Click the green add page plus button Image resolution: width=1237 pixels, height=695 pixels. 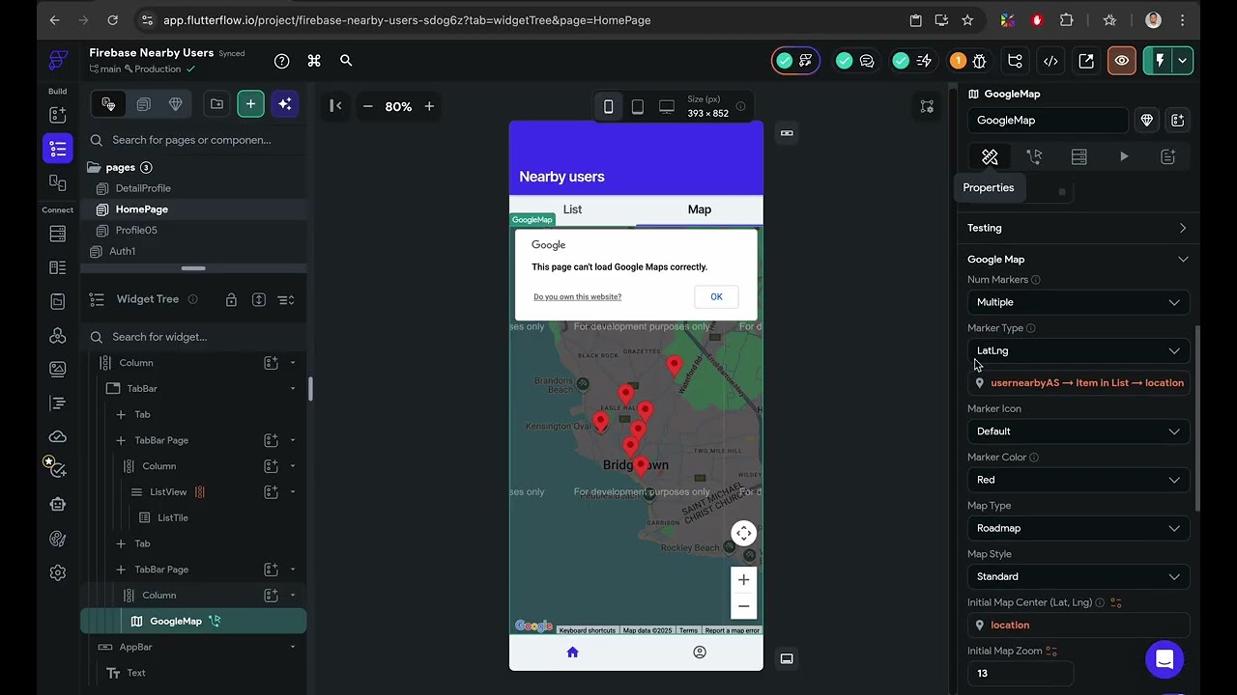(x=250, y=104)
